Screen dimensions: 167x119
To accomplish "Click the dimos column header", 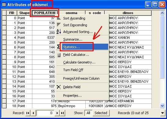I will point(128,13).
